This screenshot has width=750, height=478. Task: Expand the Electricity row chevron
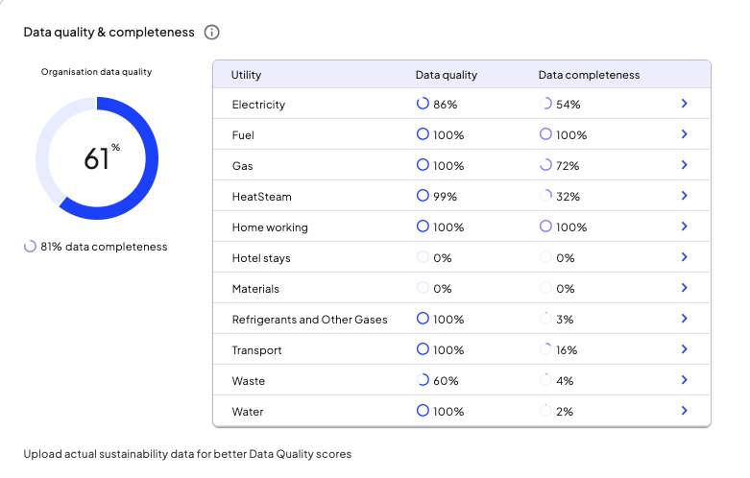pyautogui.click(x=685, y=104)
